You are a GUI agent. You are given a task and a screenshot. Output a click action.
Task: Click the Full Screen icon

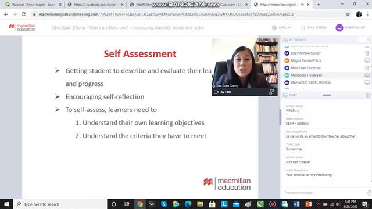coord(303,28)
